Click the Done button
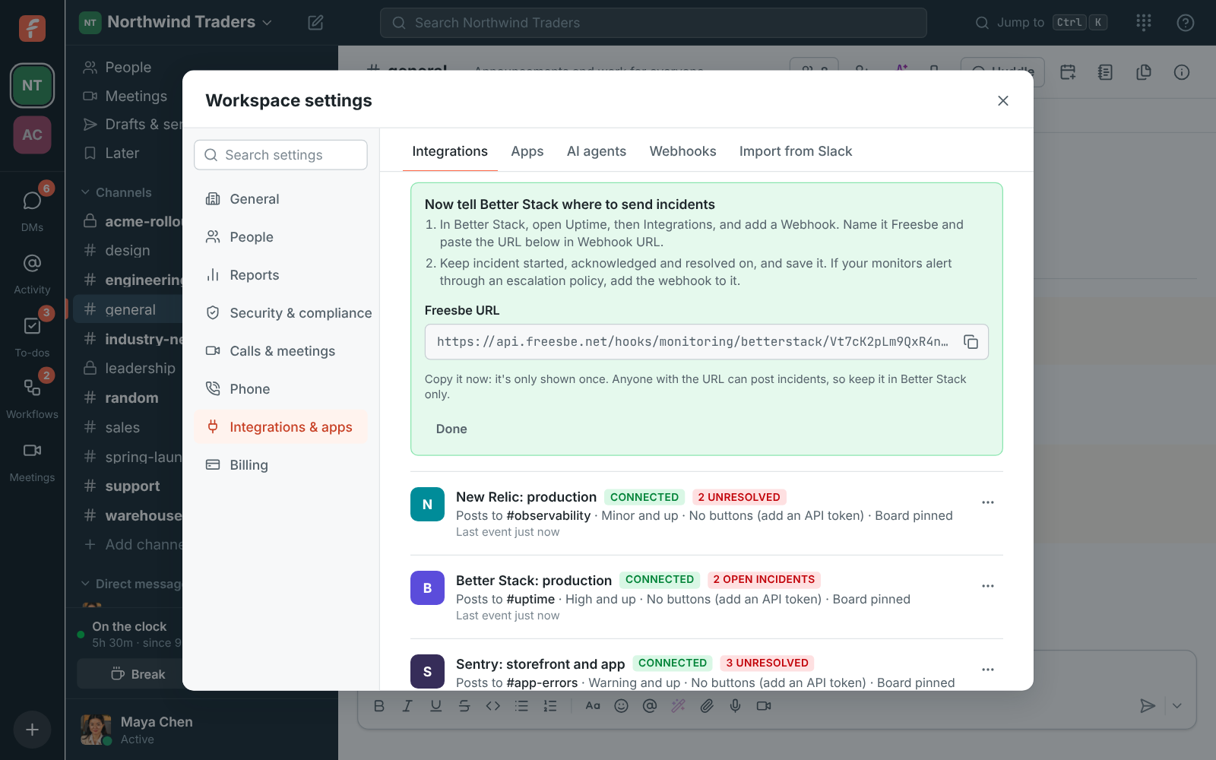1216x760 pixels. 451,429
